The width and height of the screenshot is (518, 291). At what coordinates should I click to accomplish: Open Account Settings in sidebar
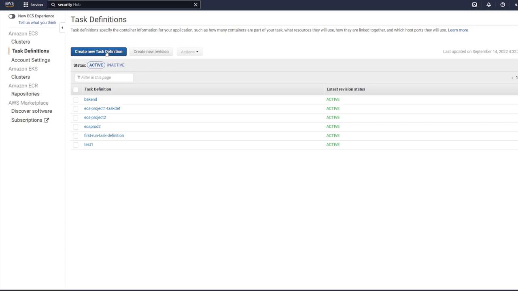pyautogui.click(x=31, y=60)
